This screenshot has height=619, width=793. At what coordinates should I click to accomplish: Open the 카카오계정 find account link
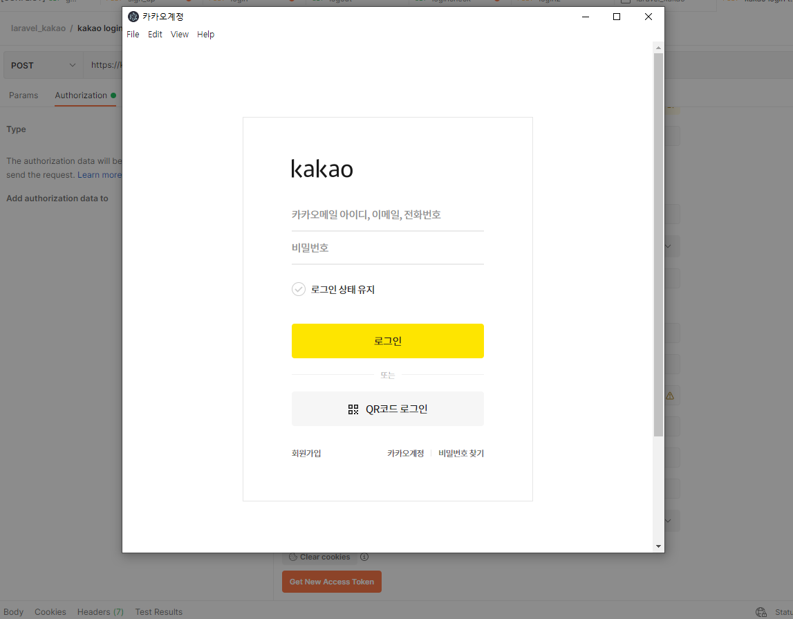[406, 453]
